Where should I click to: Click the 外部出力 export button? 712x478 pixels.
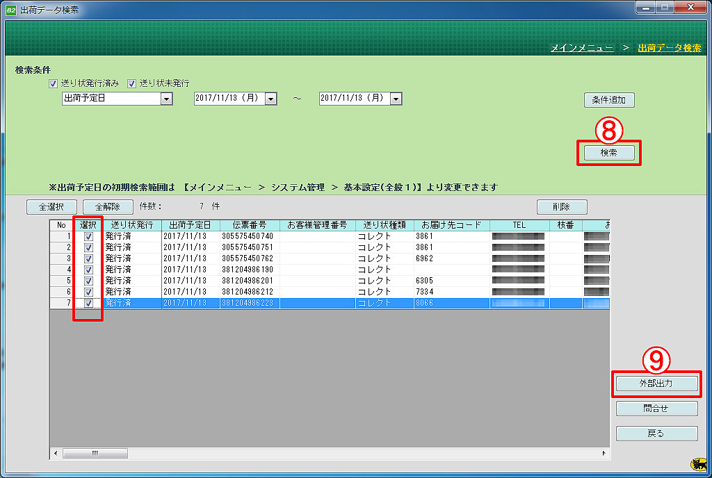point(656,384)
